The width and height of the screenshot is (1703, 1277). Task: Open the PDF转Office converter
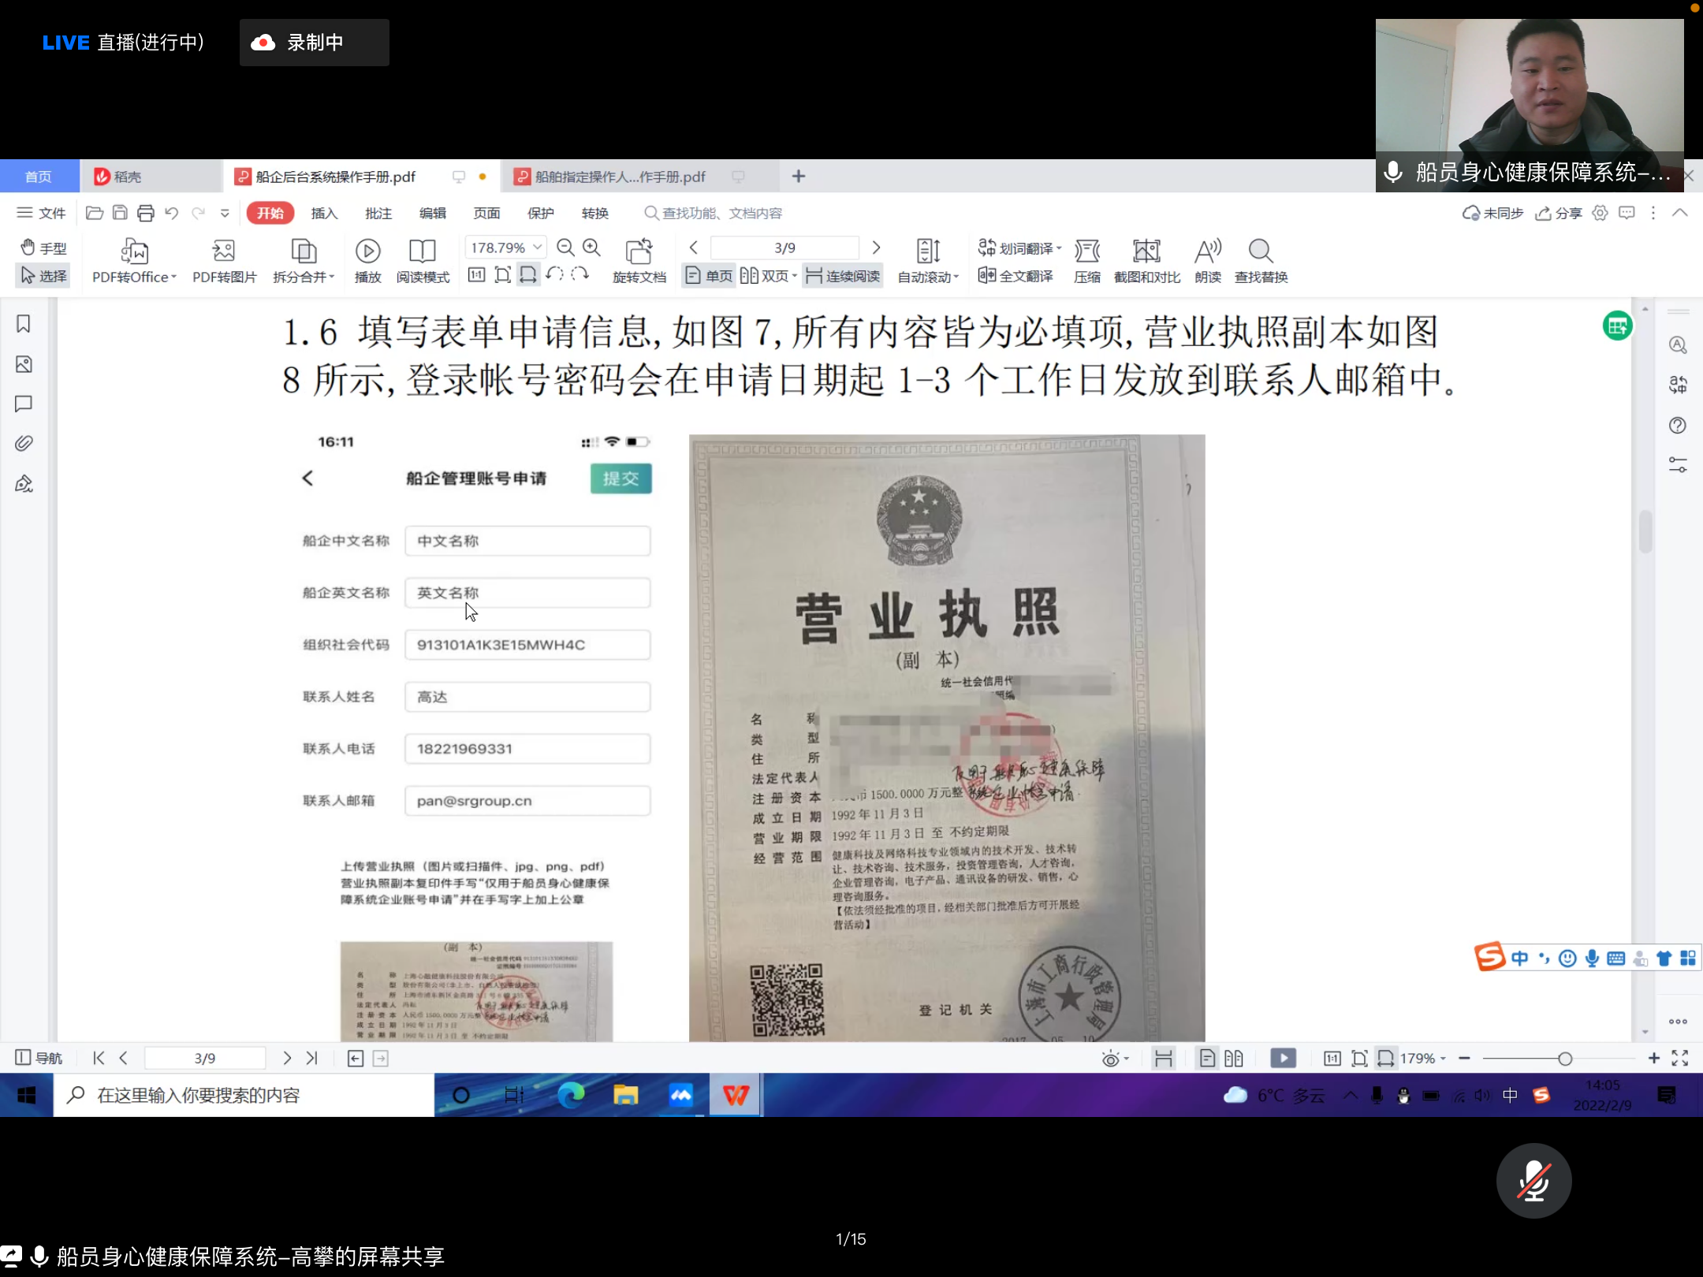click(134, 261)
